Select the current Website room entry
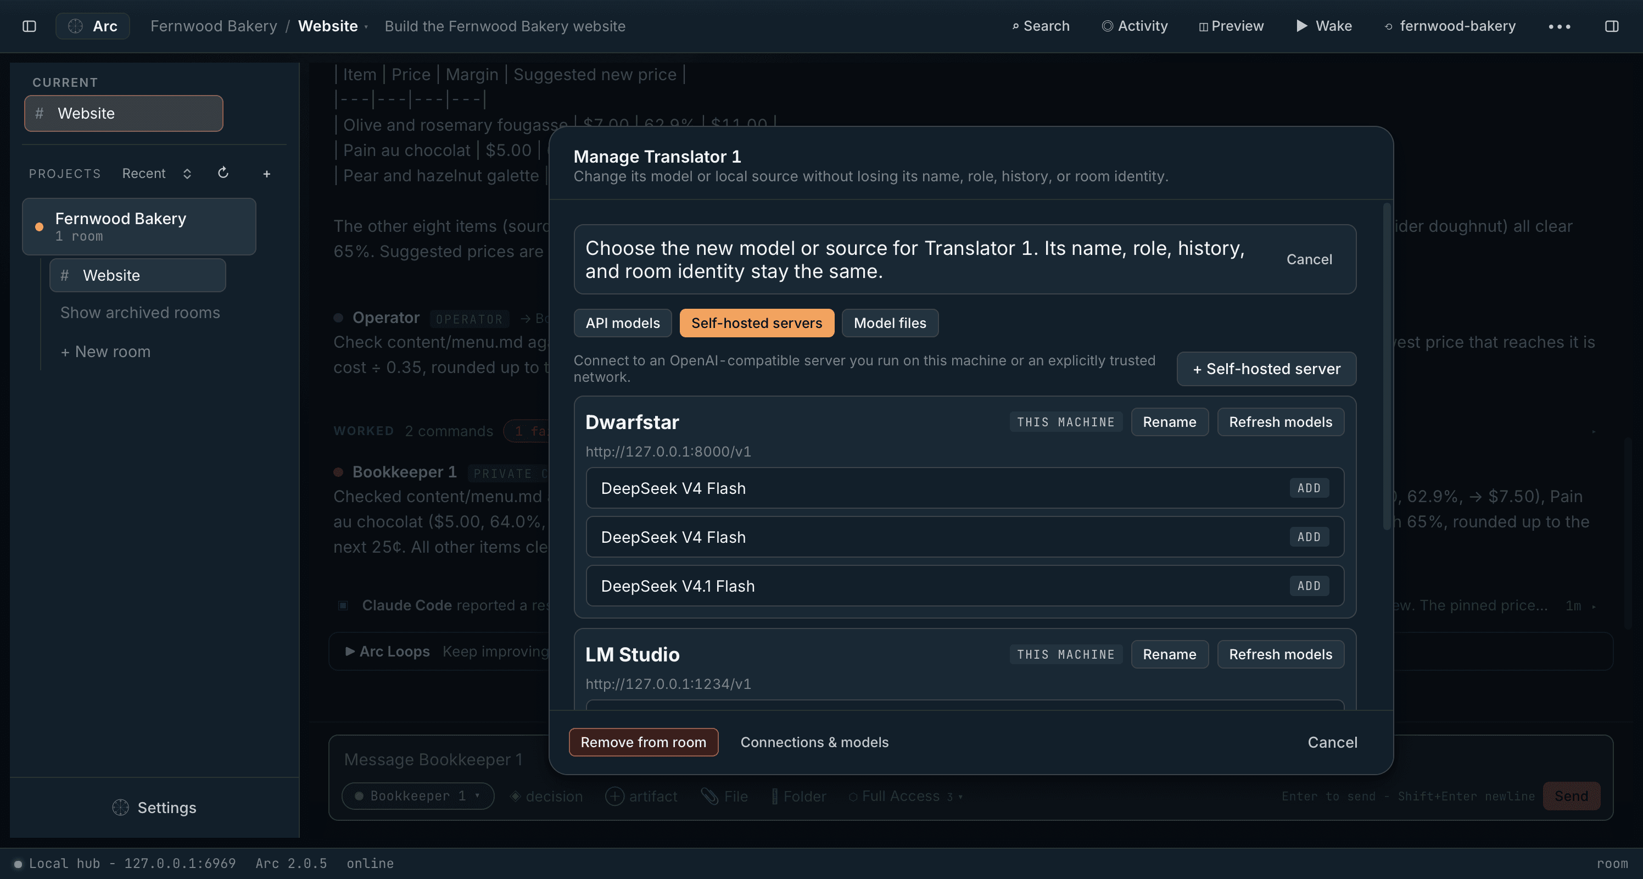1643x879 pixels. 124,114
